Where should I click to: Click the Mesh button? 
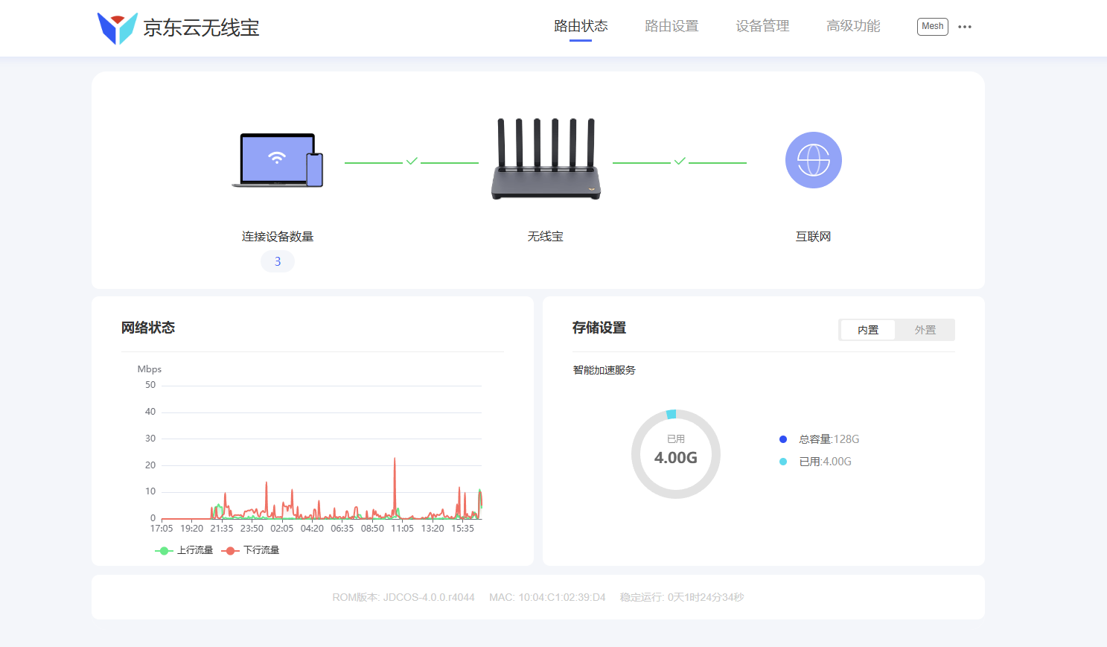click(932, 26)
